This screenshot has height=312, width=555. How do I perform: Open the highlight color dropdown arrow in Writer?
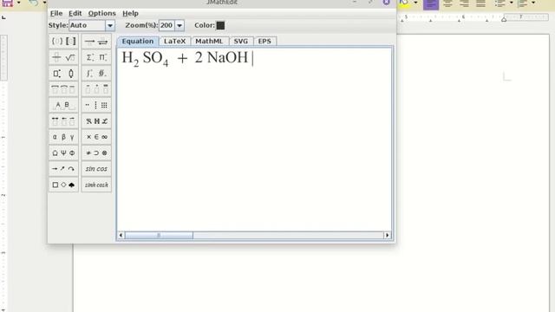pyautogui.click(x=415, y=3)
